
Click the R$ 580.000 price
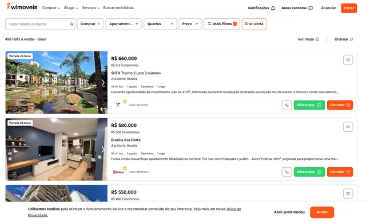(124, 126)
